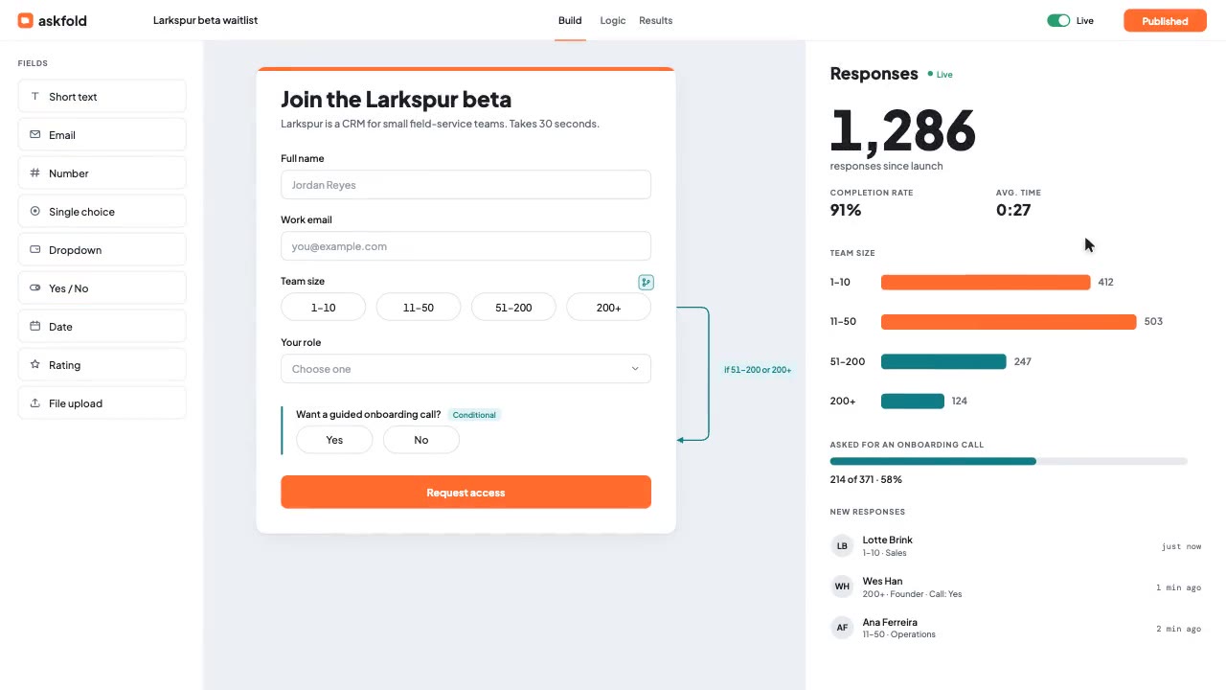Click the Conditional badge on onboarding question
Viewport: 1226px width, 690px height.
[474, 415]
